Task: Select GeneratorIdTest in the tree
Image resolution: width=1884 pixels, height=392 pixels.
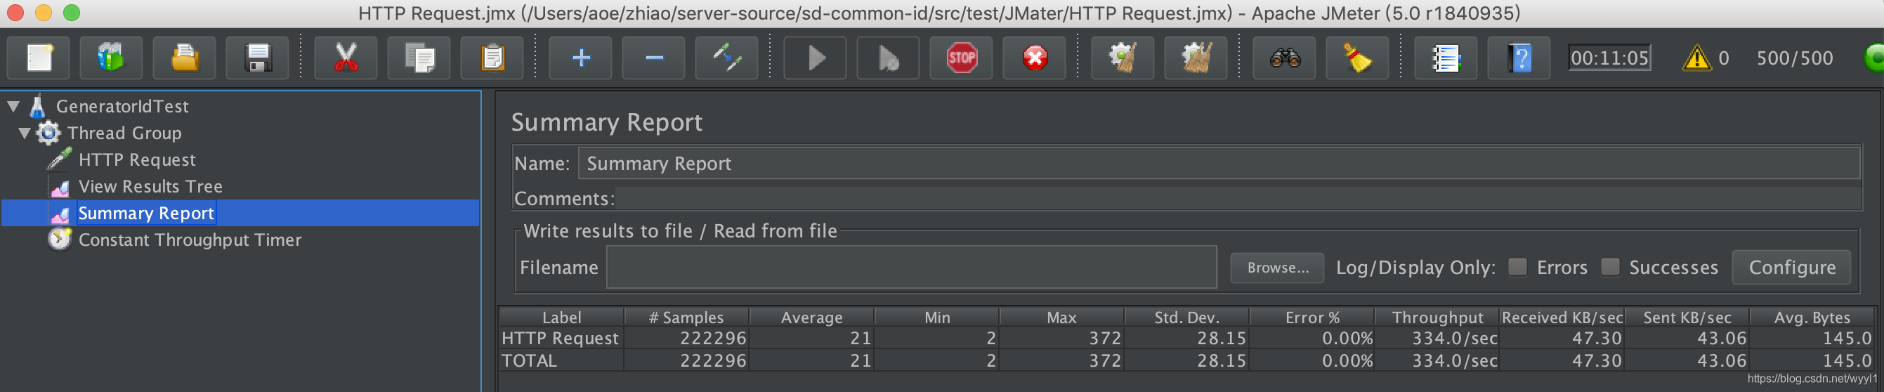Action: click(x=122, y=106)
